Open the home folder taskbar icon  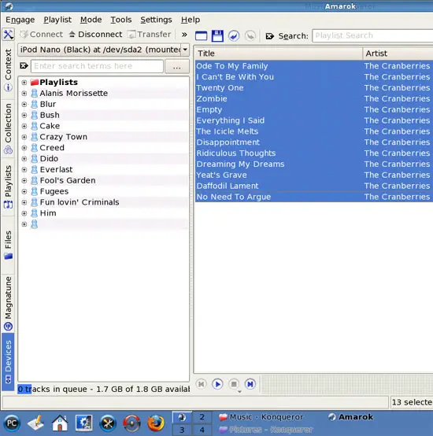point(60,423)
